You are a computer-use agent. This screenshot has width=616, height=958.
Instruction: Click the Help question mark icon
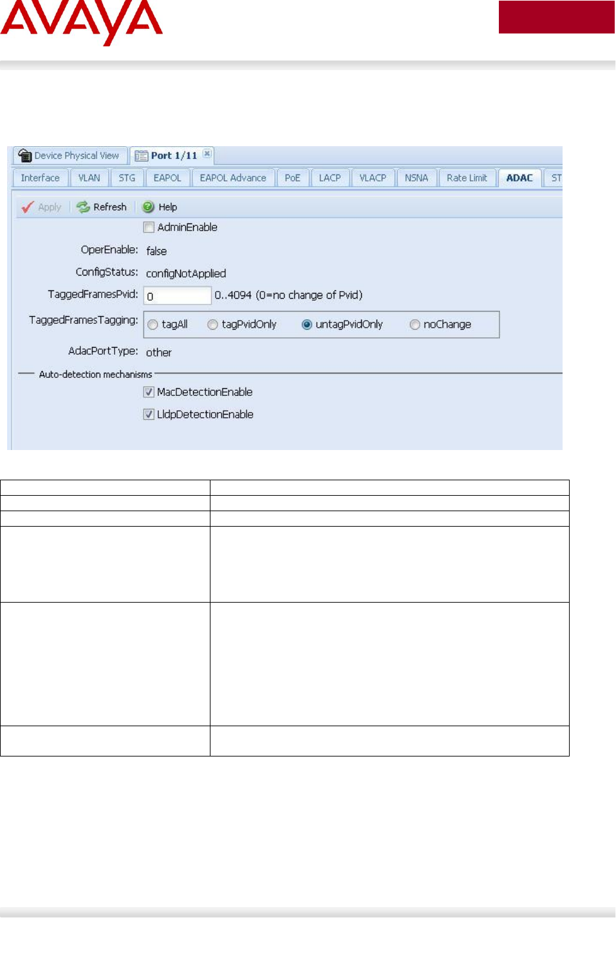pyautogui.click(x=148, y=207)
